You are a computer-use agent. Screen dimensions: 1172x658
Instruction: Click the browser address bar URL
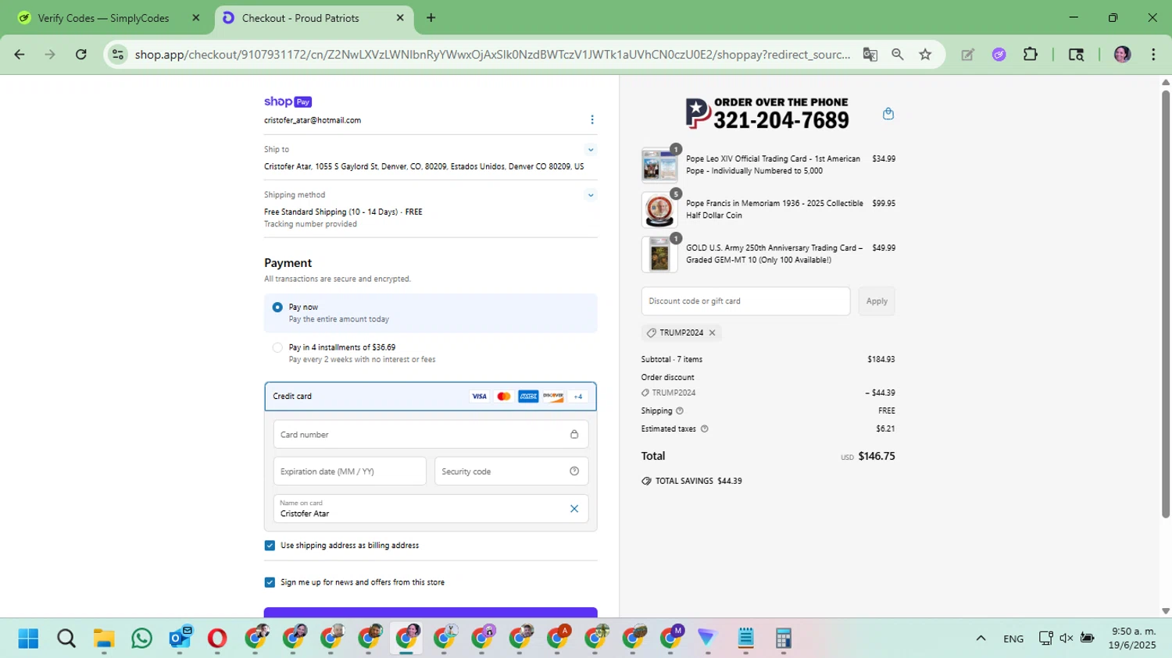point(492,55)
